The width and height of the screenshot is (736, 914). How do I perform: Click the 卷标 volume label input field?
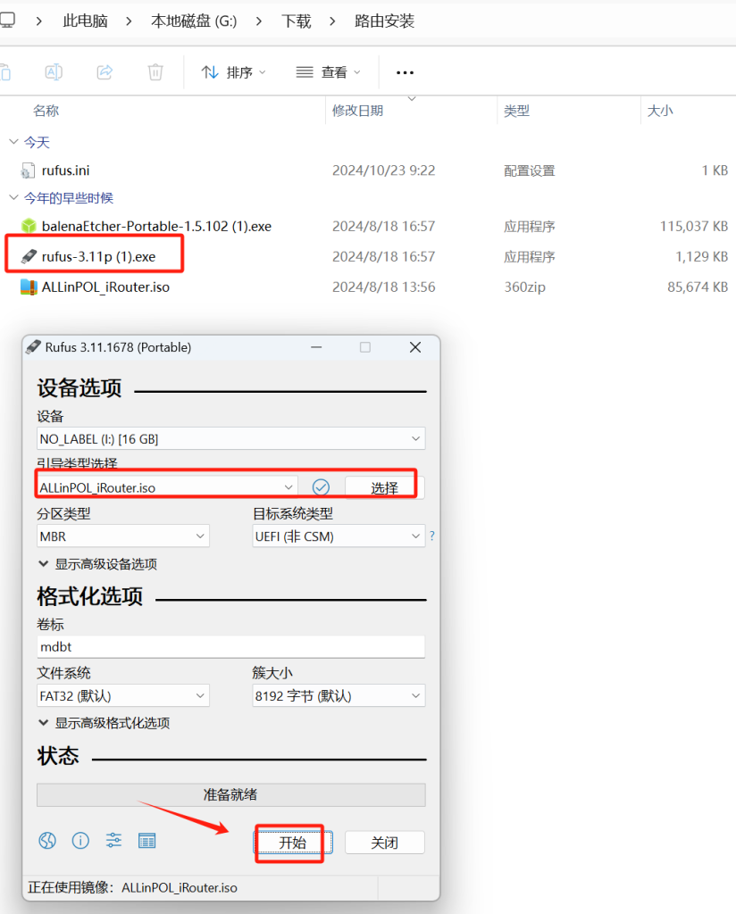231,646
